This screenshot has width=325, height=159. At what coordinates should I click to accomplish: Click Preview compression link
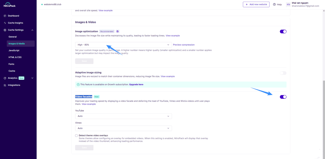click(184, 45)
